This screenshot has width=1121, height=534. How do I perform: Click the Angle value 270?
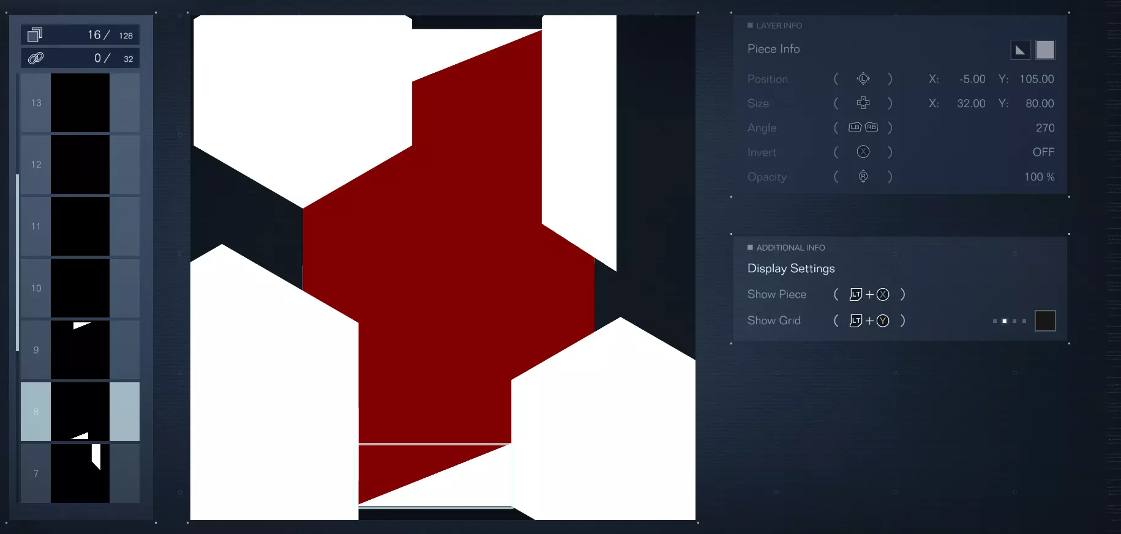click(1045, 128)
